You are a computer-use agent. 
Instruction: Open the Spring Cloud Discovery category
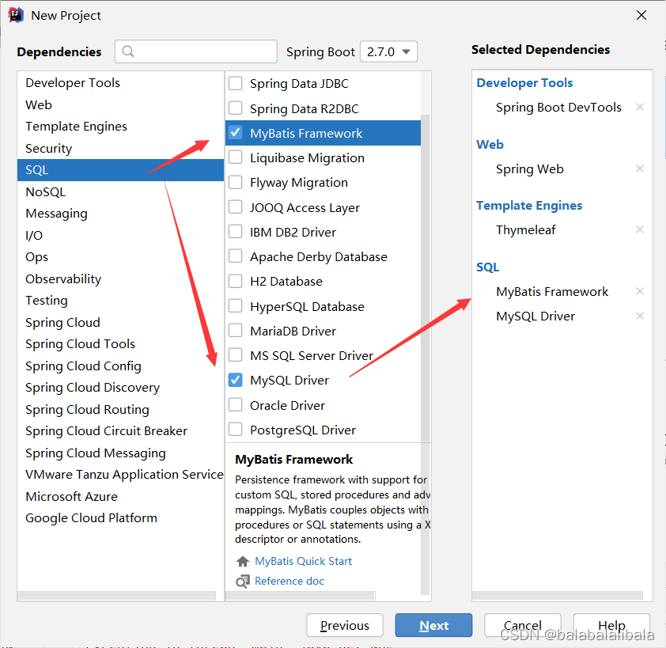(121, 388)
